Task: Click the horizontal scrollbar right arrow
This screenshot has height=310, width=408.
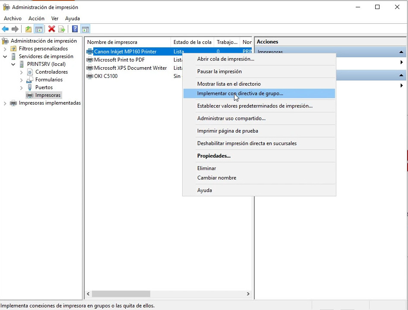Action: [248, 294]
